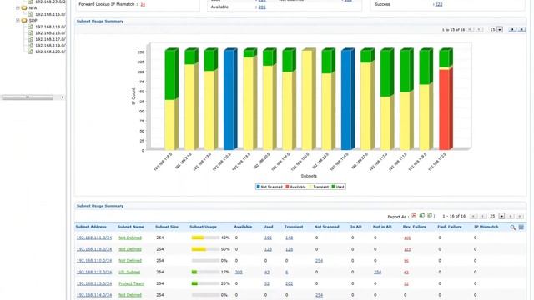
Task: Go to previous page of subnet table
Action: [x=483, y=217]
